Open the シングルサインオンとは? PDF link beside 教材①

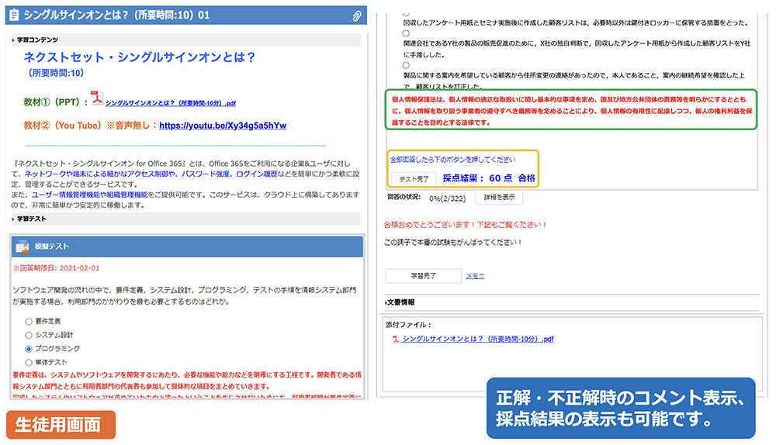(171, 103)
